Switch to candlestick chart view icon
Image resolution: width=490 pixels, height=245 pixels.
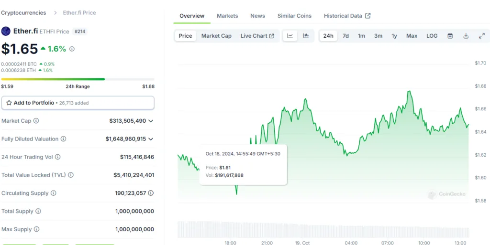[x=306, y=36]
